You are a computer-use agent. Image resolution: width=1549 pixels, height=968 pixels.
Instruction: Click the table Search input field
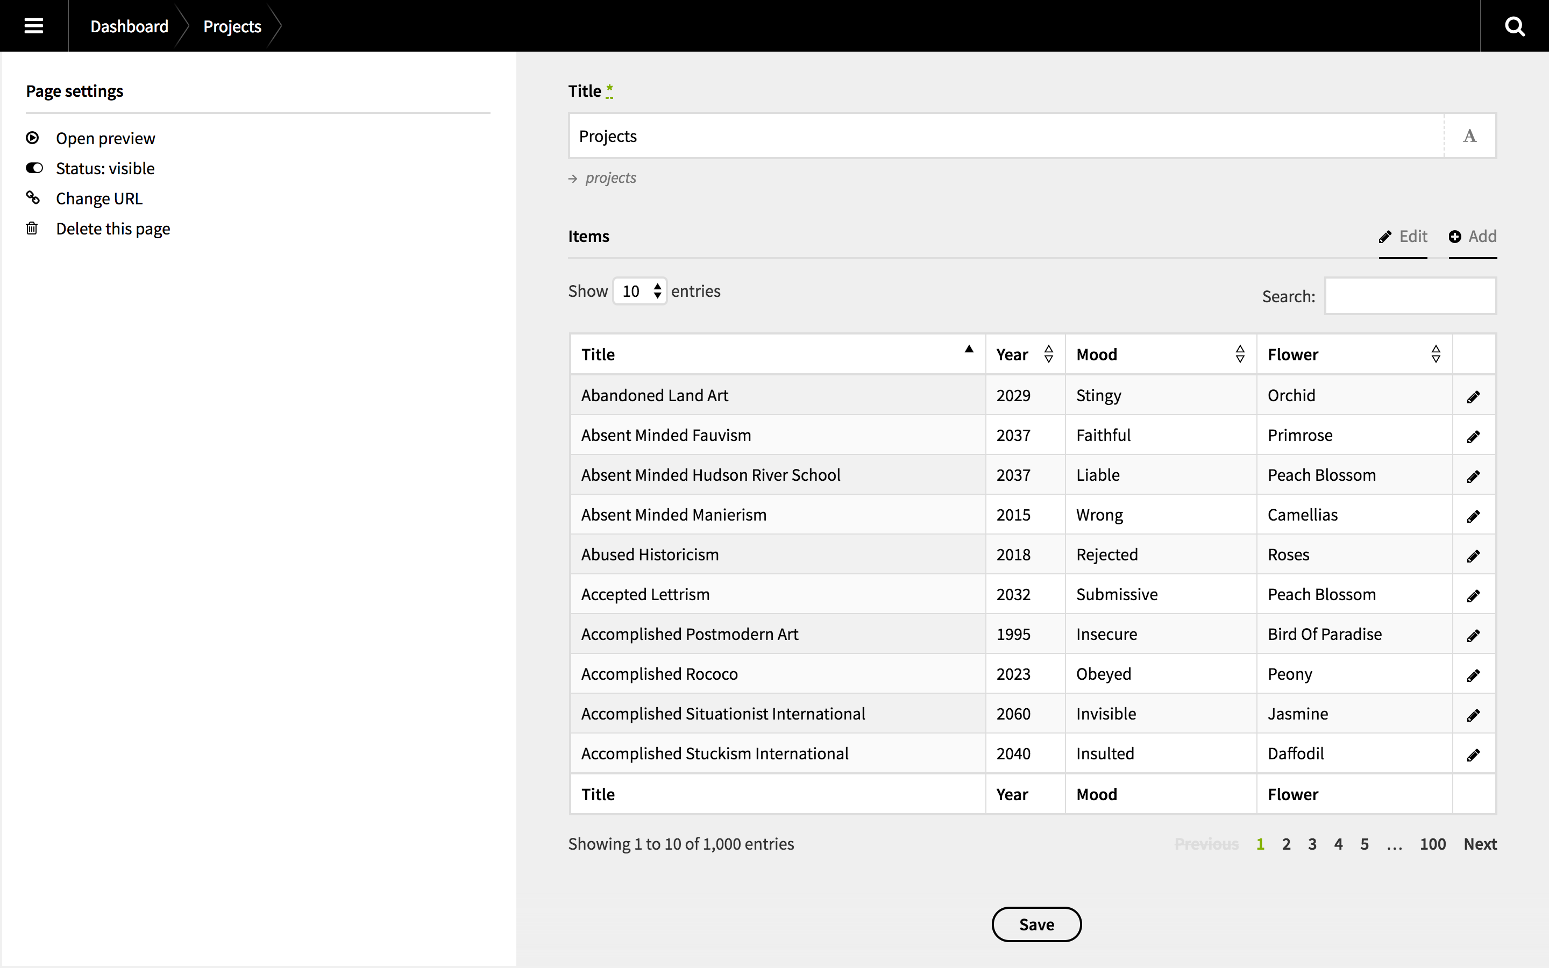click(1410, 296)
